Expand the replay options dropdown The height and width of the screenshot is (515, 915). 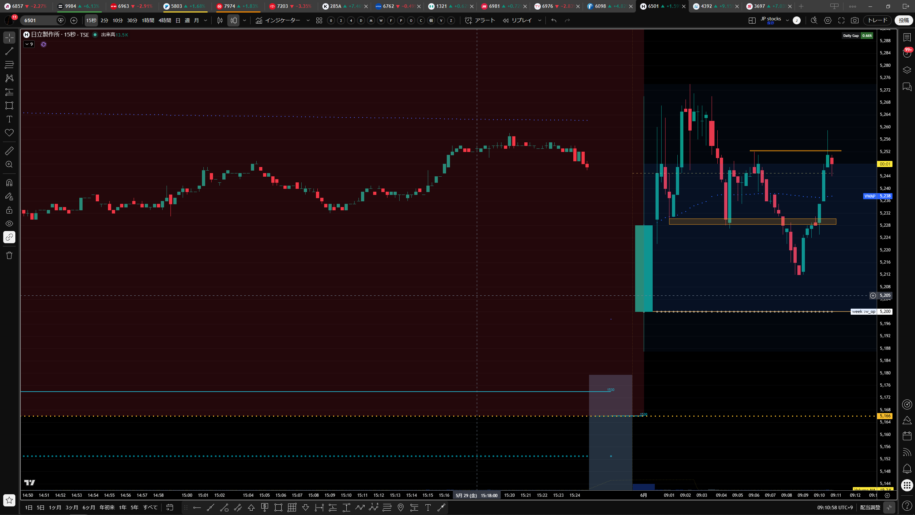click(x=540, y=20)
